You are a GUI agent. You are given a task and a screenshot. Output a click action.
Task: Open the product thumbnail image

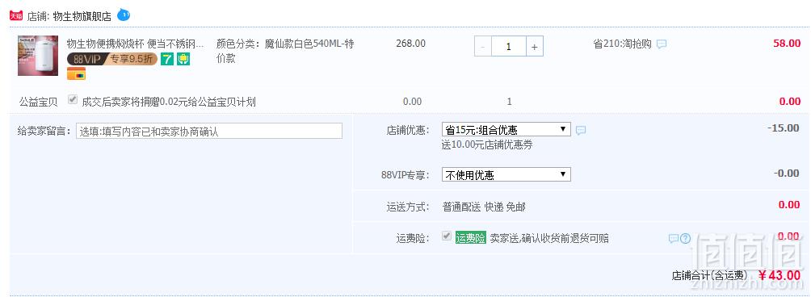click(x=38, y=56)
